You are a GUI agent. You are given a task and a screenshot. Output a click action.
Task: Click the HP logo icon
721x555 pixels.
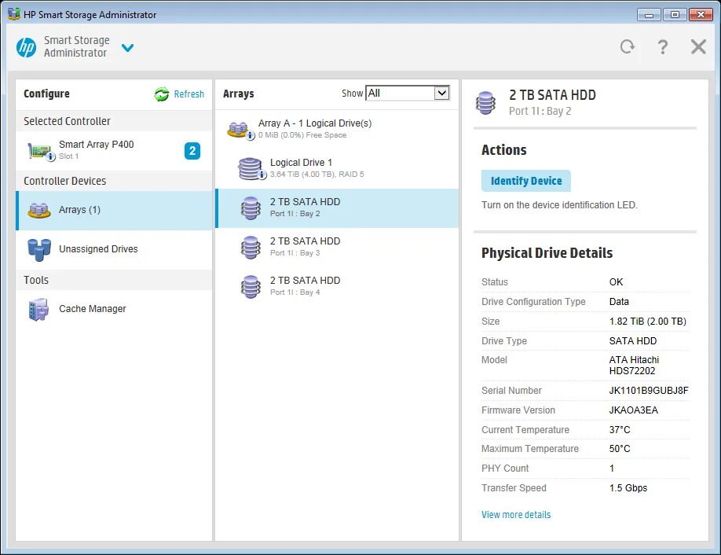(x=26, y=47)
